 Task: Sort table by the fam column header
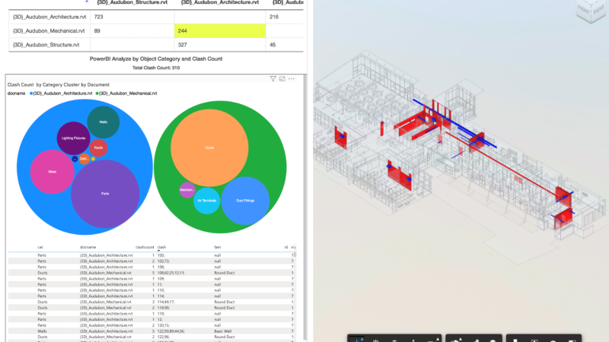pos(217,247)
